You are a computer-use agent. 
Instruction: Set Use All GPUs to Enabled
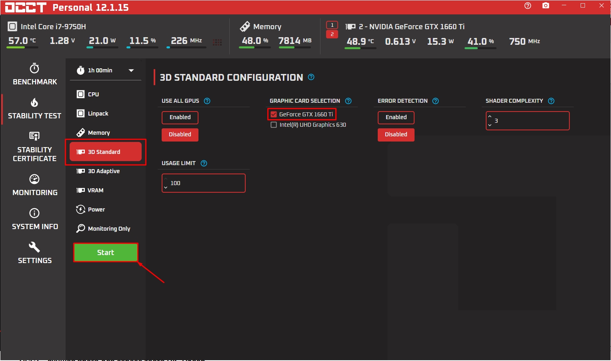point(180,117)
